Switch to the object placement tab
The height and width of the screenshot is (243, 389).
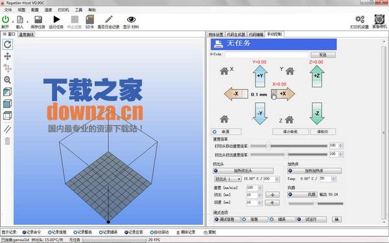click(216, 34)
